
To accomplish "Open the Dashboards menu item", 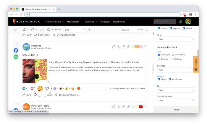I will [x=119, y=22].
